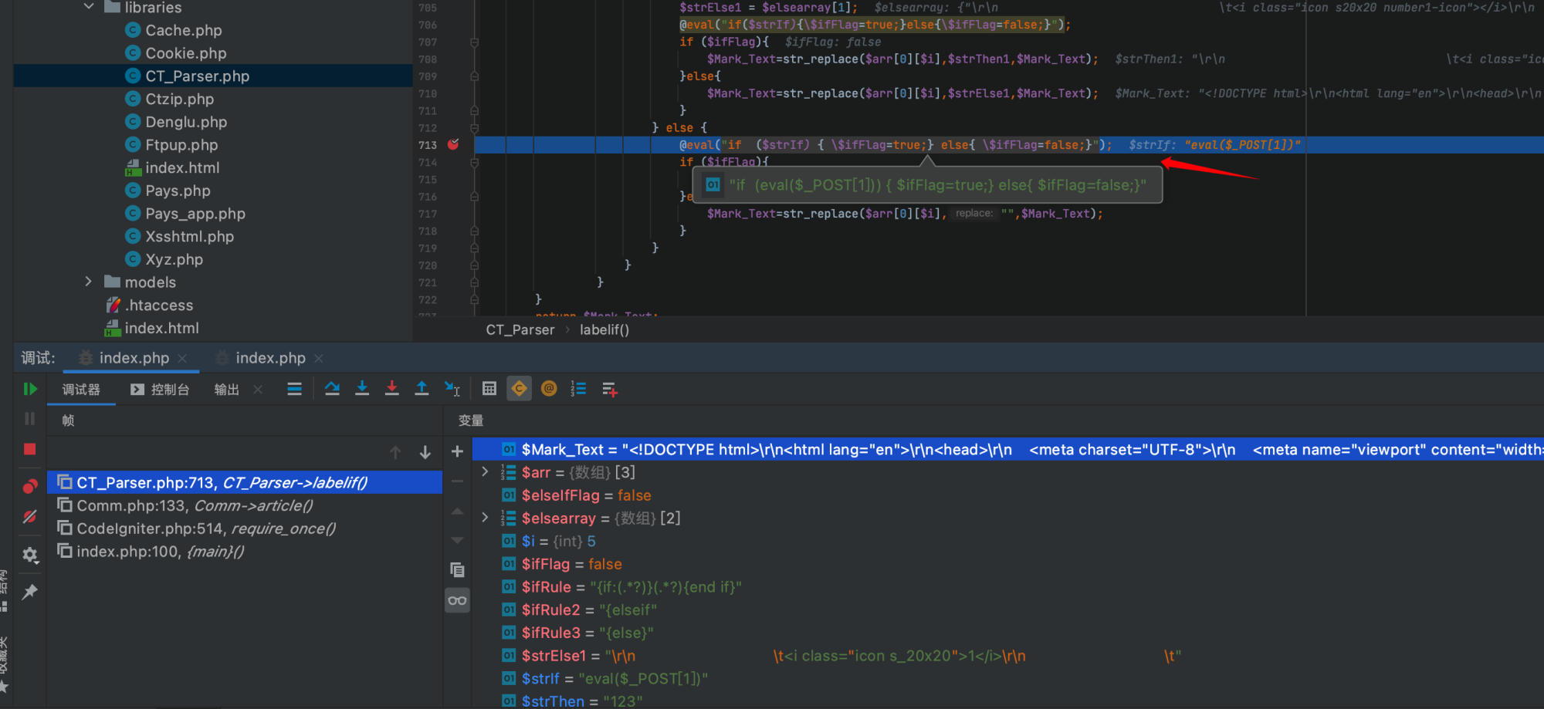1544x709 pixels.
Task: Open View Breakpoints red circles icon
Action: click(29, 487)
